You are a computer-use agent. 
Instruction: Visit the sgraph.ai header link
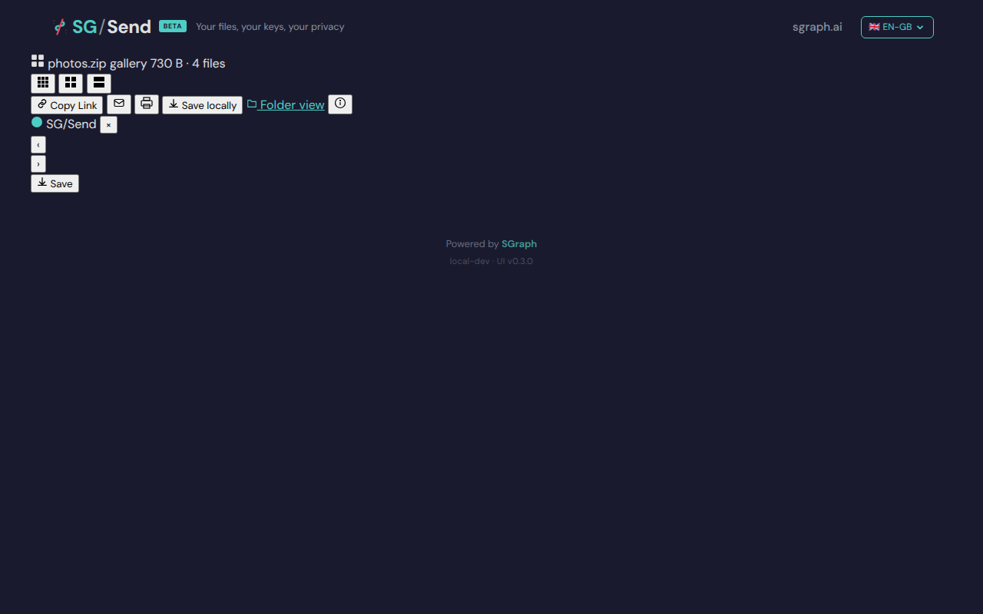[817, 27]
